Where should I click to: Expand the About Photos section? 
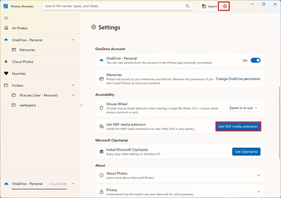click(258, 175)
